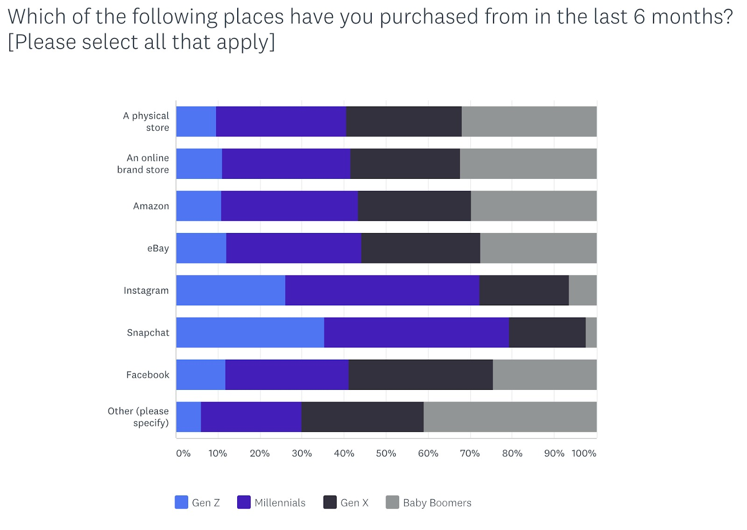Image resolution: width=747 pixels, height=530 pixels.
Task: Click the Millennials legend color swatch
Action: click(x=244, y=502)
